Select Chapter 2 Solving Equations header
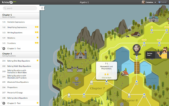Screen dimensions: 169x106 (20, 55)
